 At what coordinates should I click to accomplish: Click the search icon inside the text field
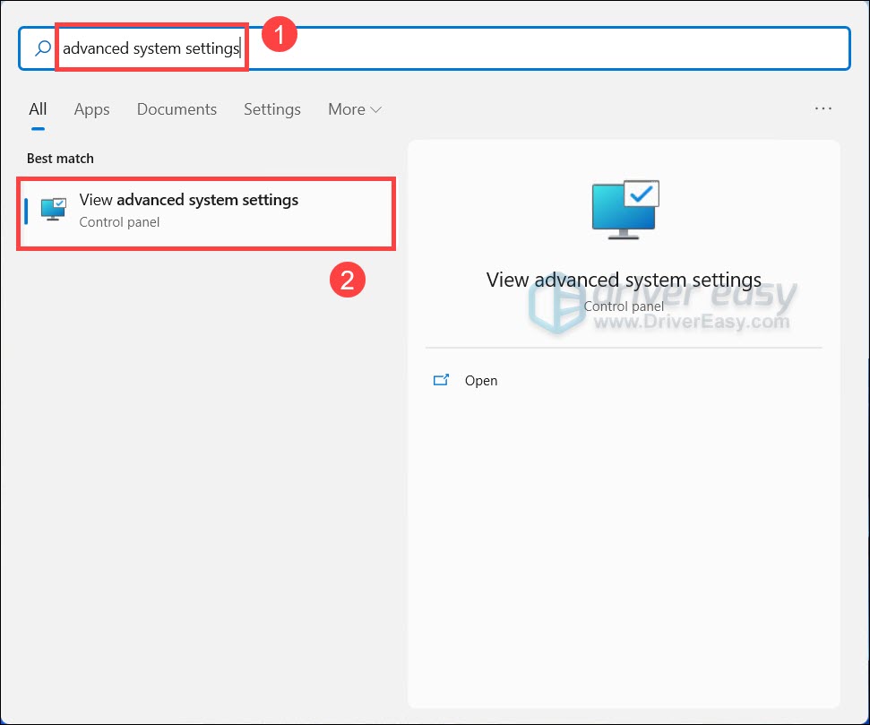[39, 47]
